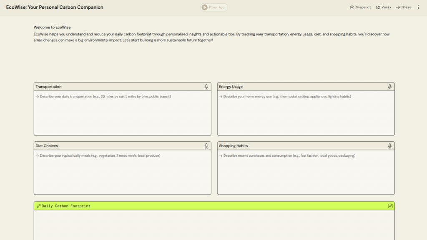Viewport: 427px width, 240px height.
Task: Focus the Transportation description text field
Action: (x=122, y=112)
